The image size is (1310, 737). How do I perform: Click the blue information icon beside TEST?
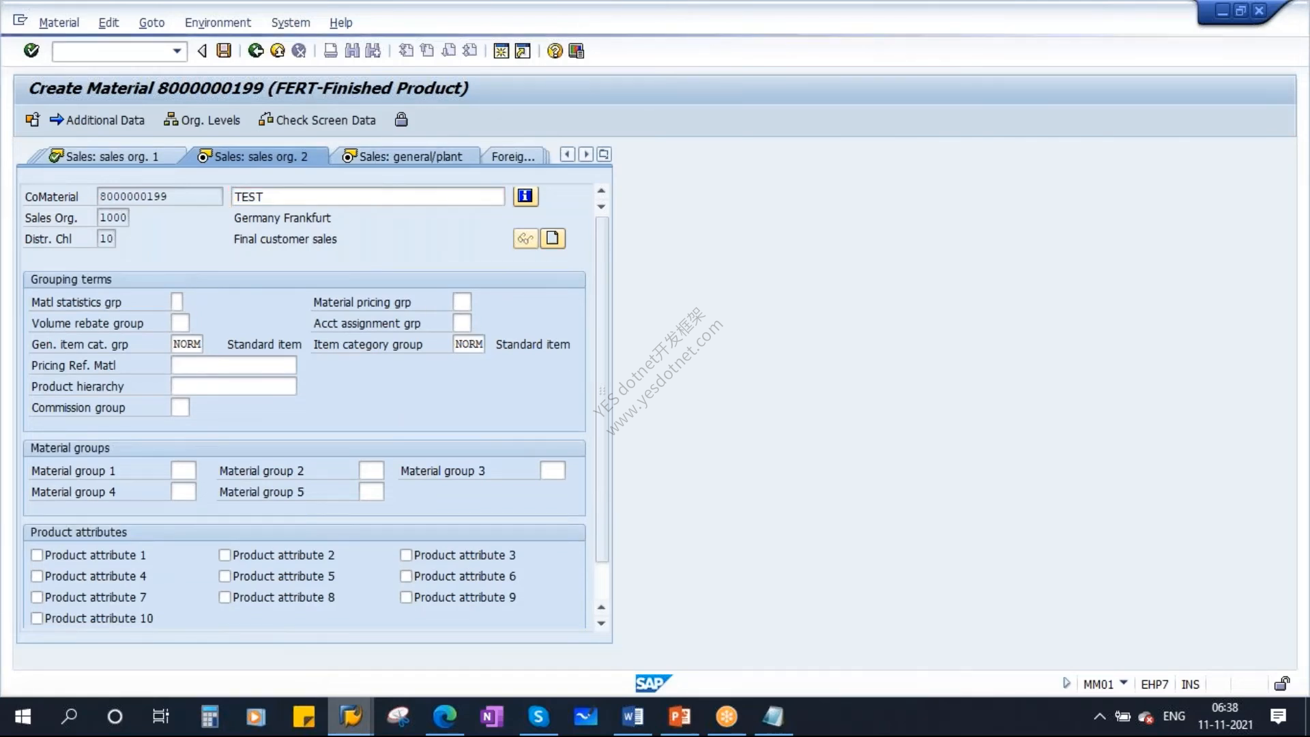click(x=525, y=197)
